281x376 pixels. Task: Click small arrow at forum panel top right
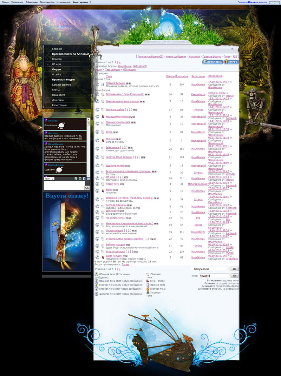pyautogui.click(x=232, y=49)
